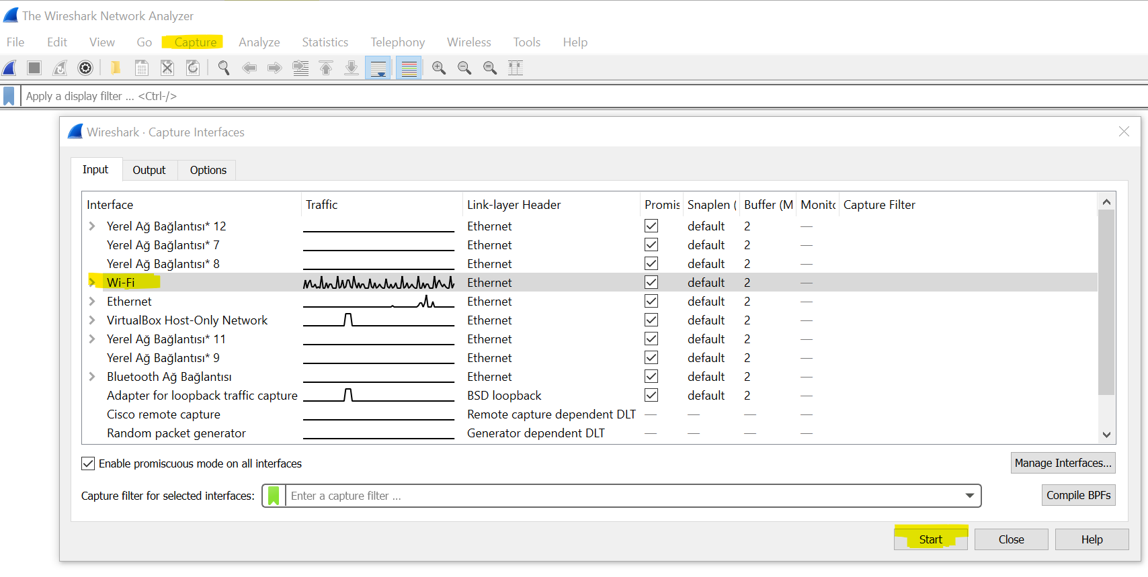Open the Telephony menu
This screenshot has height=577, width=1148.
click(x=398, y=42)
